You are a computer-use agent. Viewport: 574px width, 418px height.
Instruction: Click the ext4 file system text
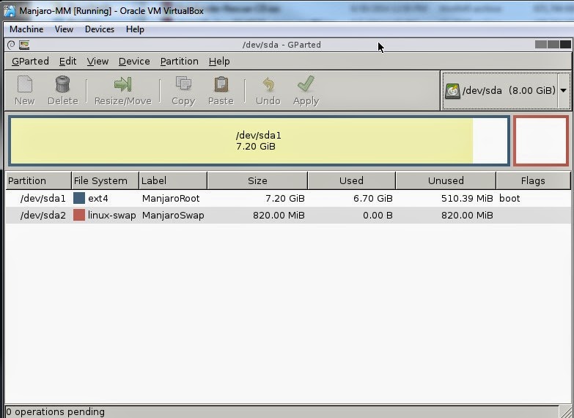(x=98, y=198)
